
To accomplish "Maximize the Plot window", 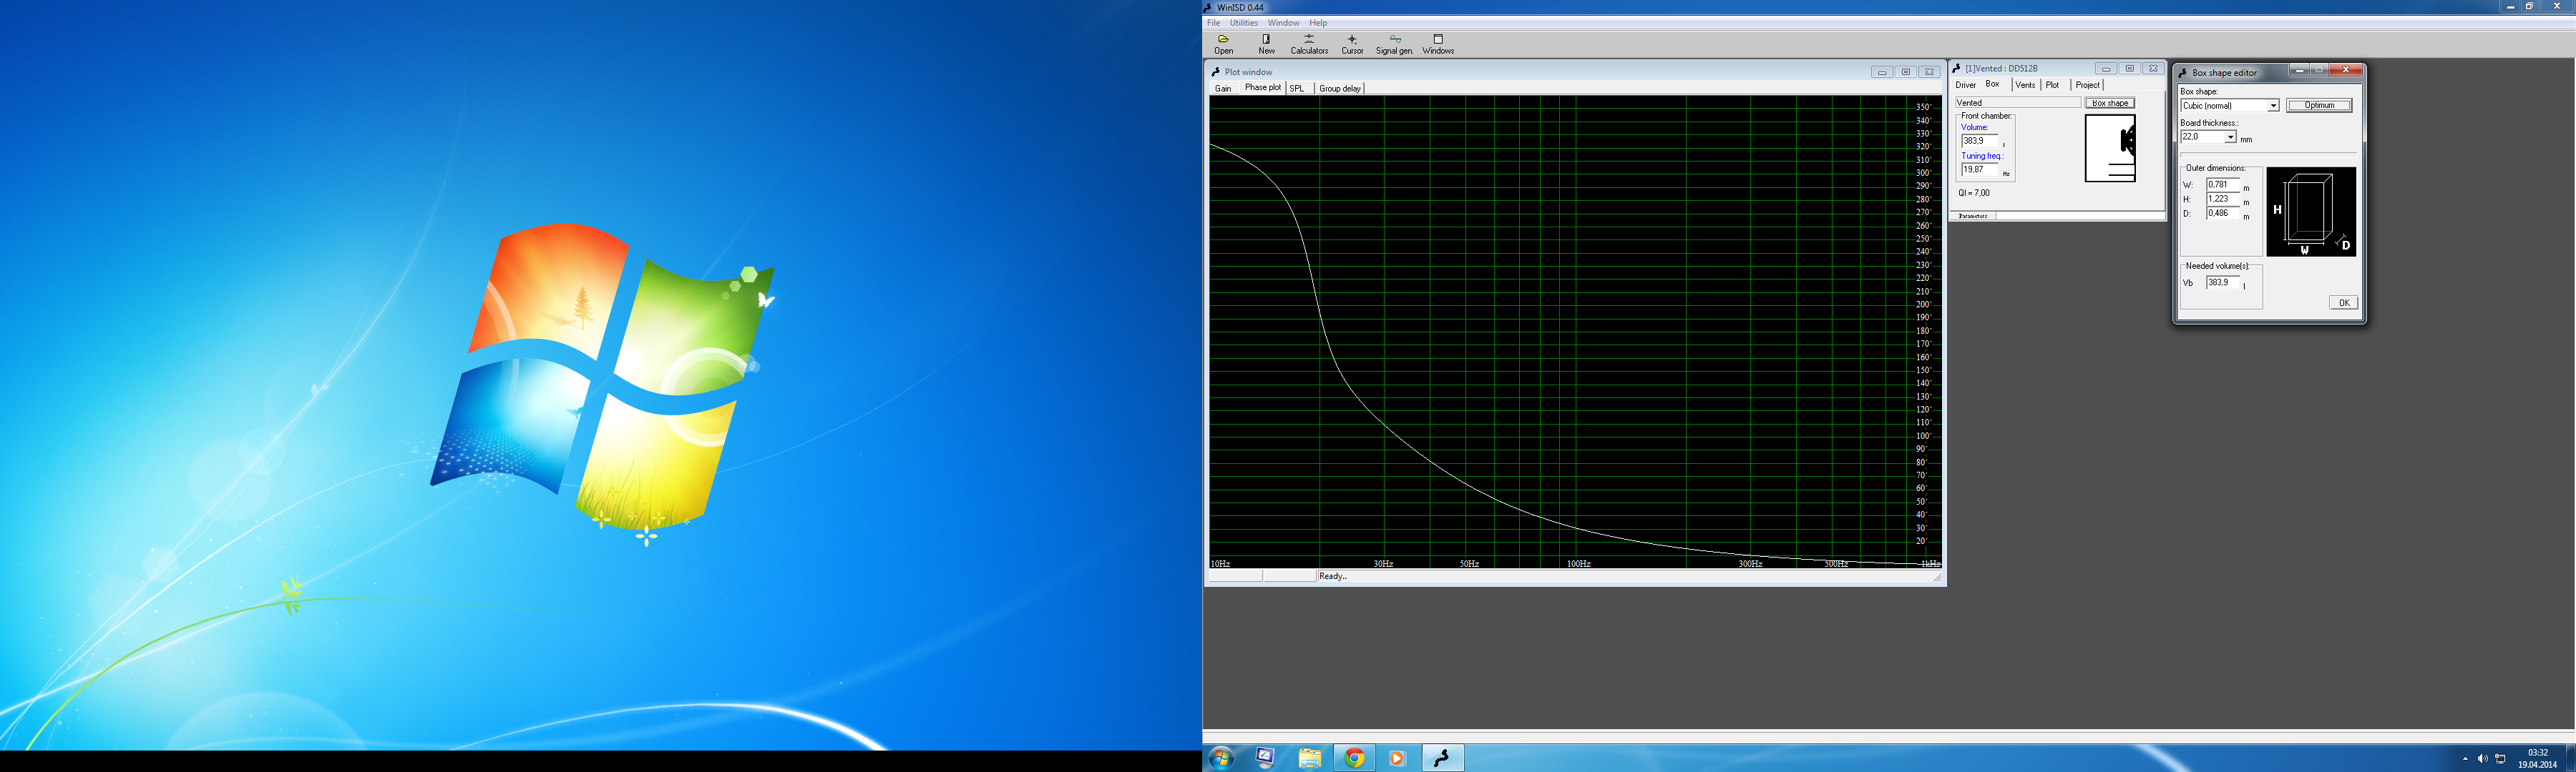I will point(1905,72).
